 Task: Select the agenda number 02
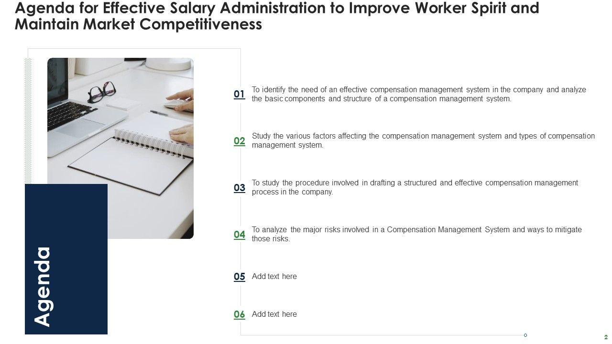tap(239, 141)
